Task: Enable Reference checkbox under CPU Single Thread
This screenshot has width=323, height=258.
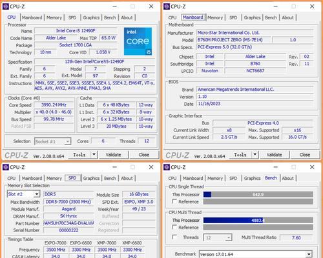Action: [x=174, y=201]
